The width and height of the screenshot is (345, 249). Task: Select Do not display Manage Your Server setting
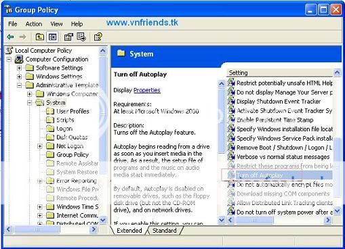coord(280,92)
